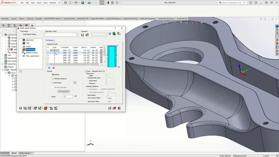Viewport: 279px width, 157px height.
Task: Select Tool in the drilling operation tree
Action: pos(27,43)
